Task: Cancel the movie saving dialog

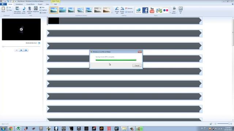Action: pos(137,65)
